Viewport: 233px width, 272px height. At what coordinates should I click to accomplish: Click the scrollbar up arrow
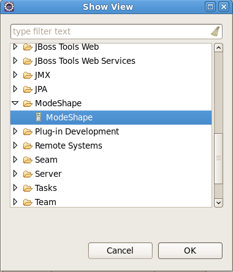[x=218, y=48]
